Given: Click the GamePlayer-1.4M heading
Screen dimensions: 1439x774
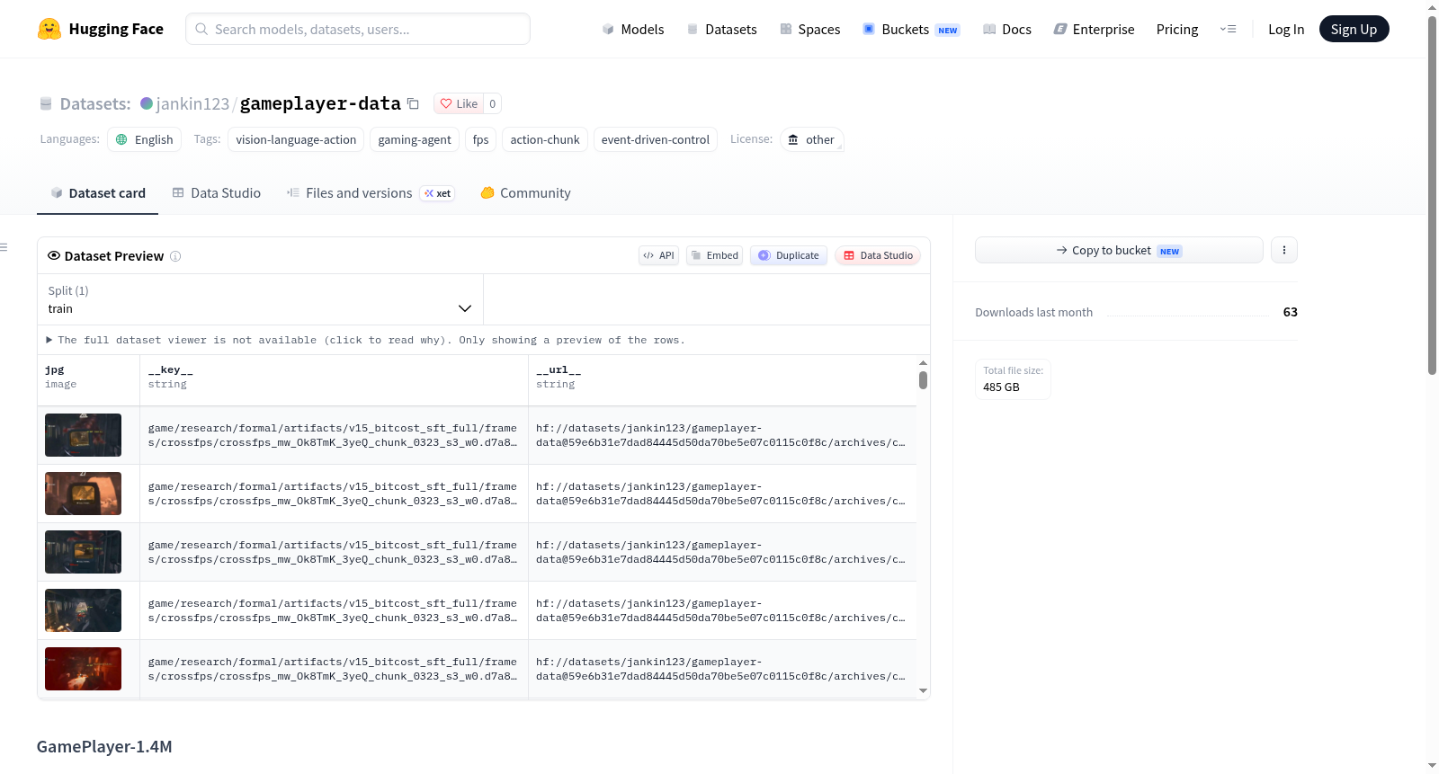Looking at the screenshot, I should pyautogui.click(x=104, y=746).
